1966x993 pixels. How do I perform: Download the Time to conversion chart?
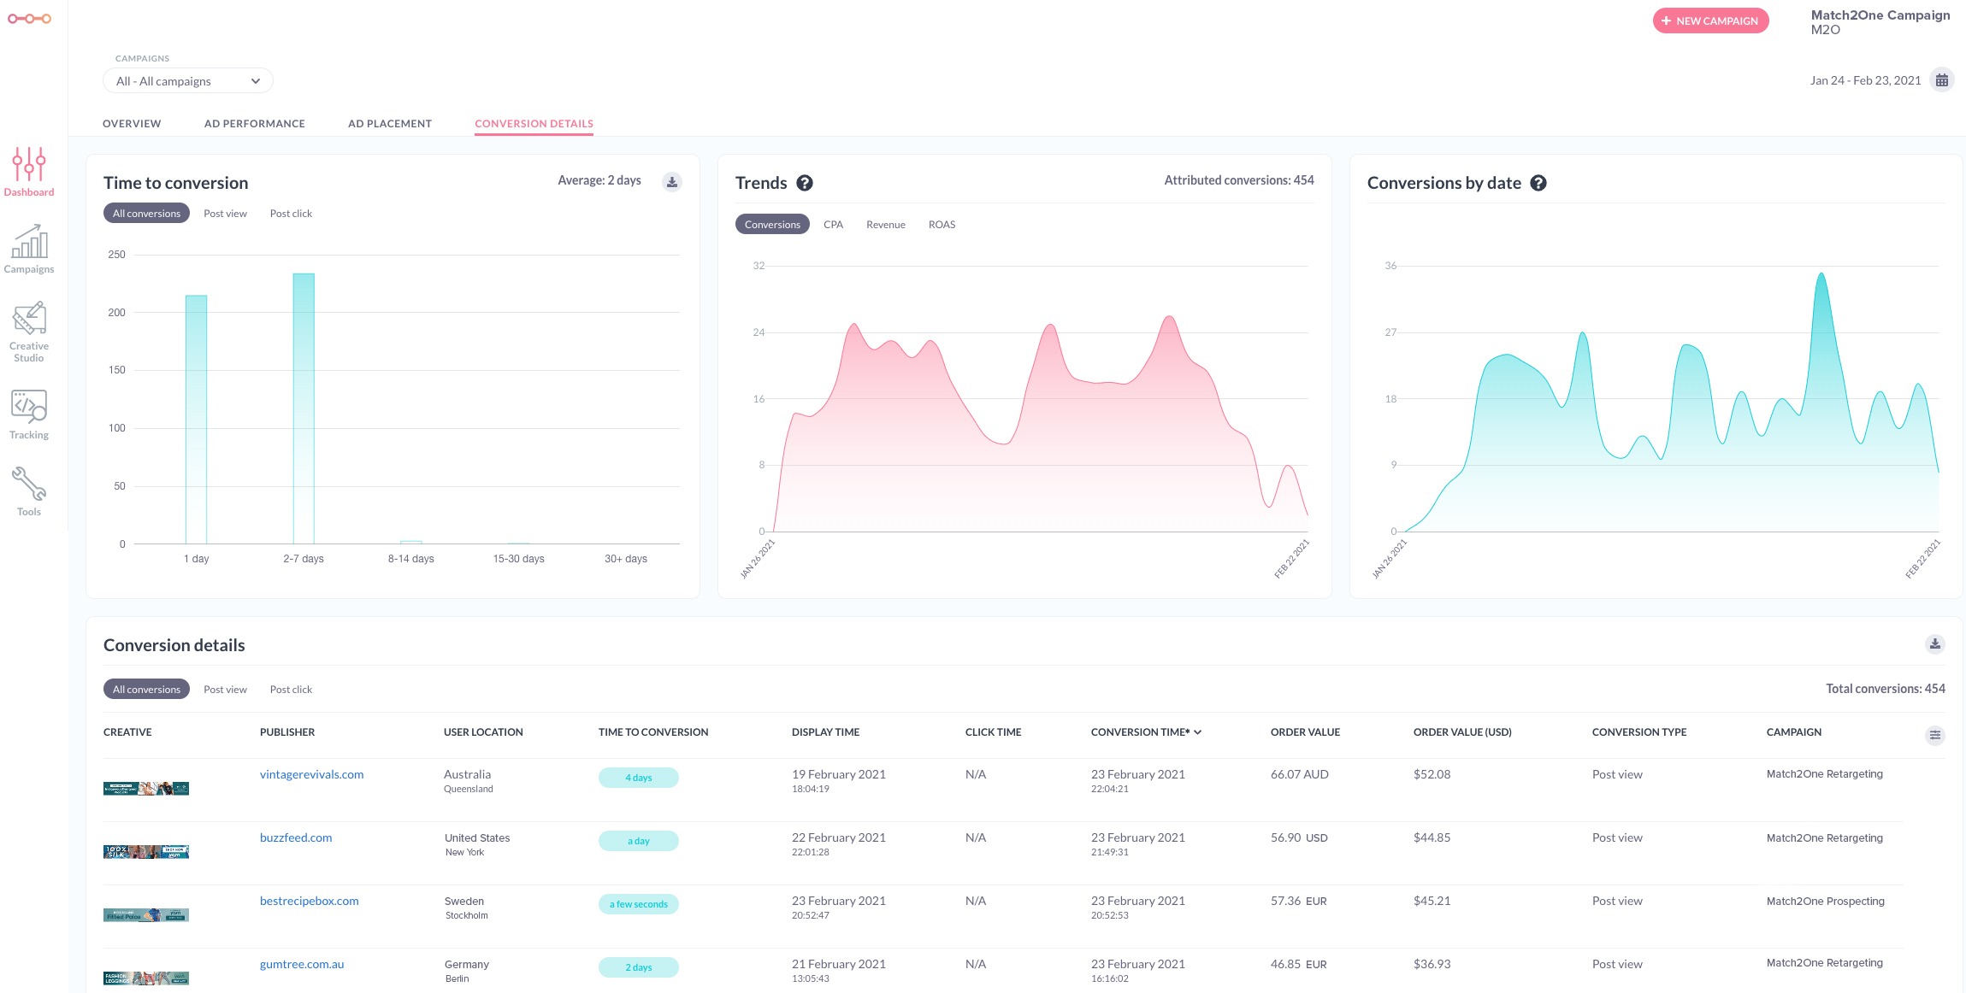click(x=672, y=182)
